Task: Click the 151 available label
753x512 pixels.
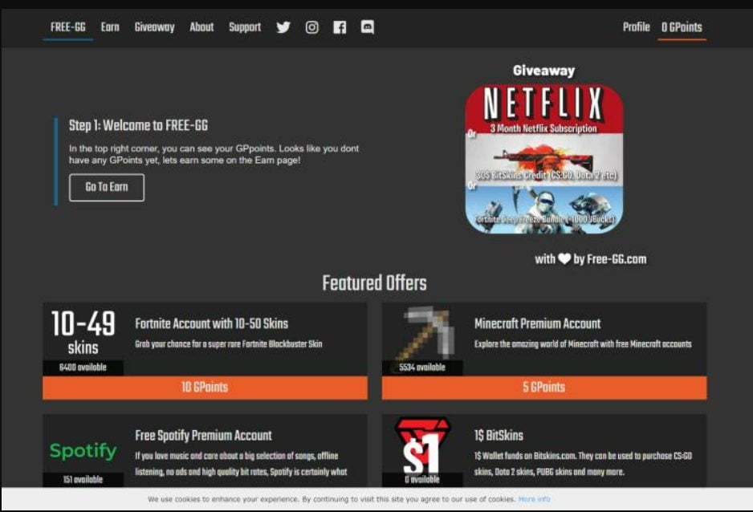Action: pos(83,479)
